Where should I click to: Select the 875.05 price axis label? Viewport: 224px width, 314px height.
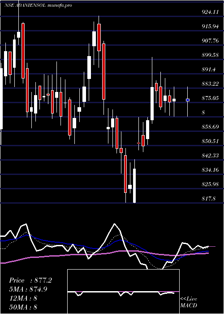[x=210, y=98]
